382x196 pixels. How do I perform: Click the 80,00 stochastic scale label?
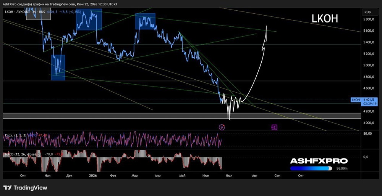pyautogui.click(x=367, y=133)
